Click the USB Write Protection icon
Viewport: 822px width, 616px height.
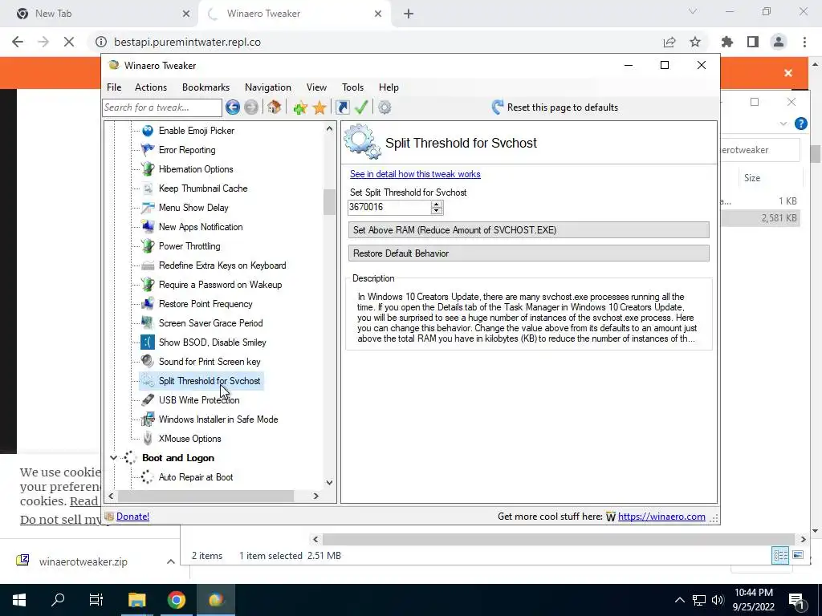tap(148, 400)
